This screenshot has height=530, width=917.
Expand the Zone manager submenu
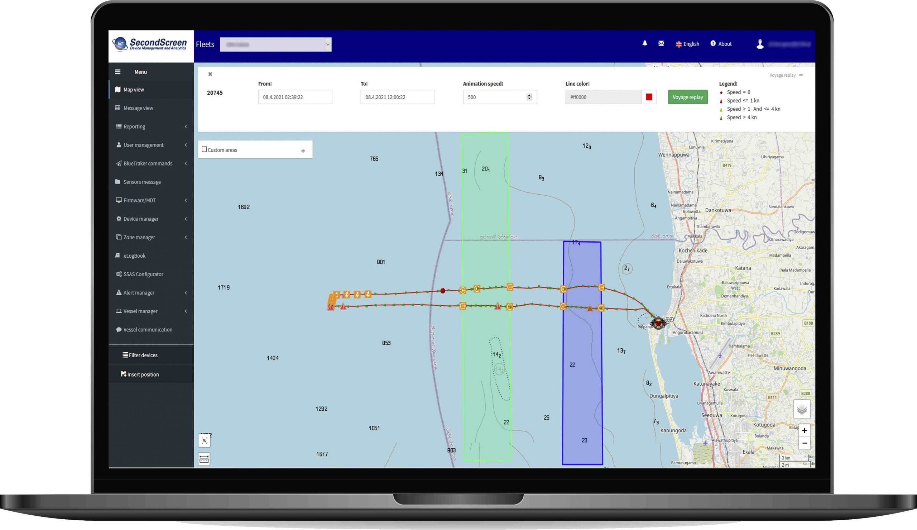click(151, 237)
